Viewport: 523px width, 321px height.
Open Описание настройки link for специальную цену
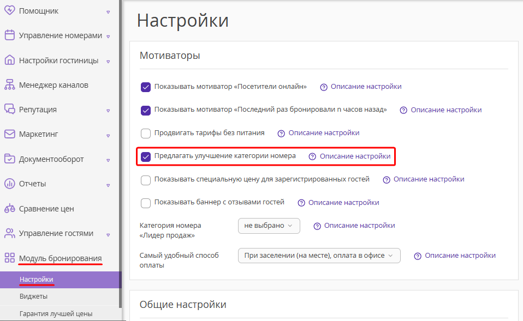pos(429,179)
